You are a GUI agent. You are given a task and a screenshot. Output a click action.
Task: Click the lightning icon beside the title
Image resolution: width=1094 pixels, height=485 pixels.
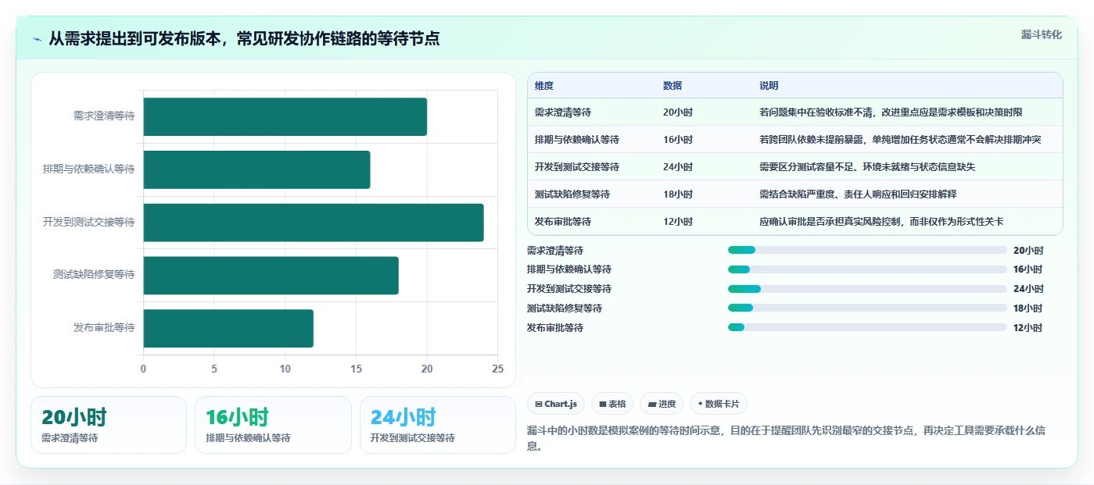pyautogui.click(x=37, y=39)
